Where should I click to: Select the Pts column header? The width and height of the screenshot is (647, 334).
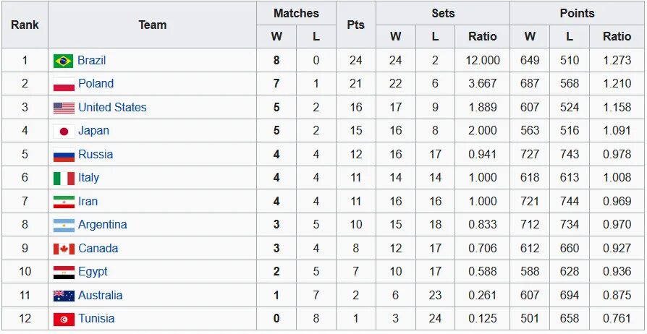pos(355,25)
